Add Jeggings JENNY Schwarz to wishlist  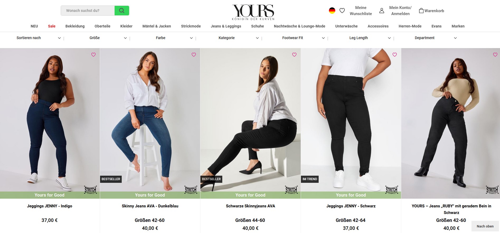pyautogui.click(x=395, y=55)
